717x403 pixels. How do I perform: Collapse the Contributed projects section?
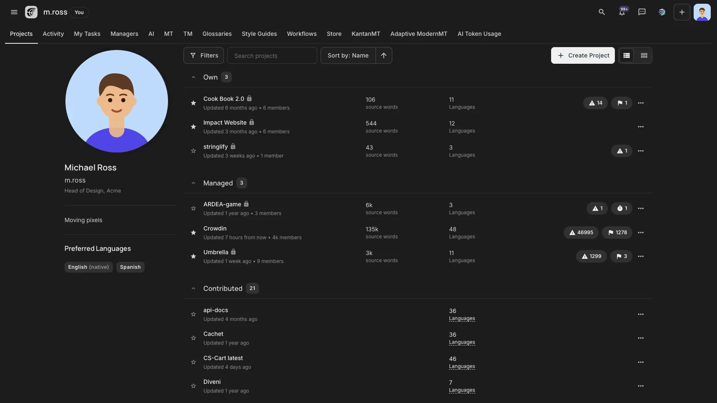(x=193, y=288)
